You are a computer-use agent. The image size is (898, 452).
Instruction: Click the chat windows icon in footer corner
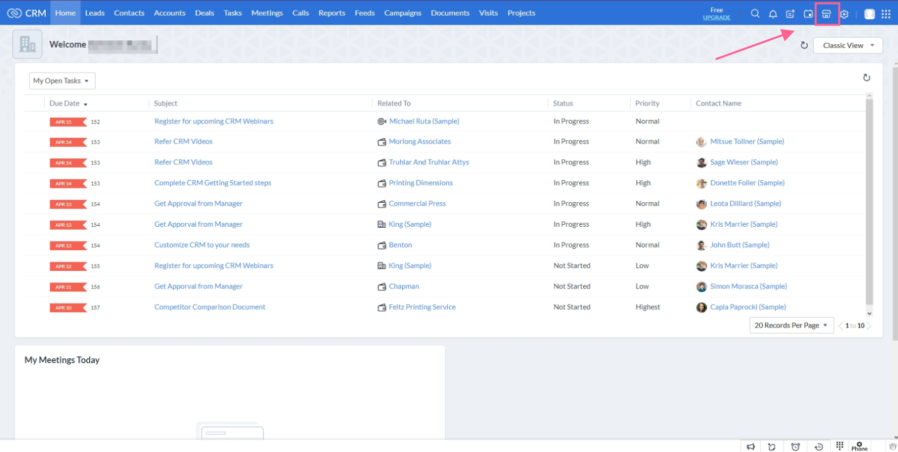point(893,447)
